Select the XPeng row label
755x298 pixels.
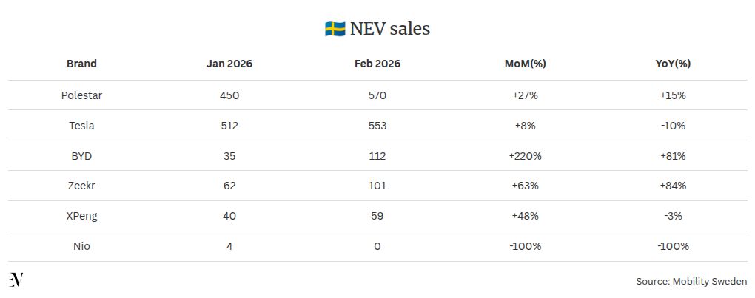(x=81, y=216)
